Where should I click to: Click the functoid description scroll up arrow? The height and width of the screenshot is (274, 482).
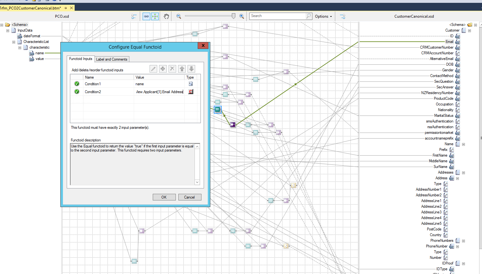point(197,146)
